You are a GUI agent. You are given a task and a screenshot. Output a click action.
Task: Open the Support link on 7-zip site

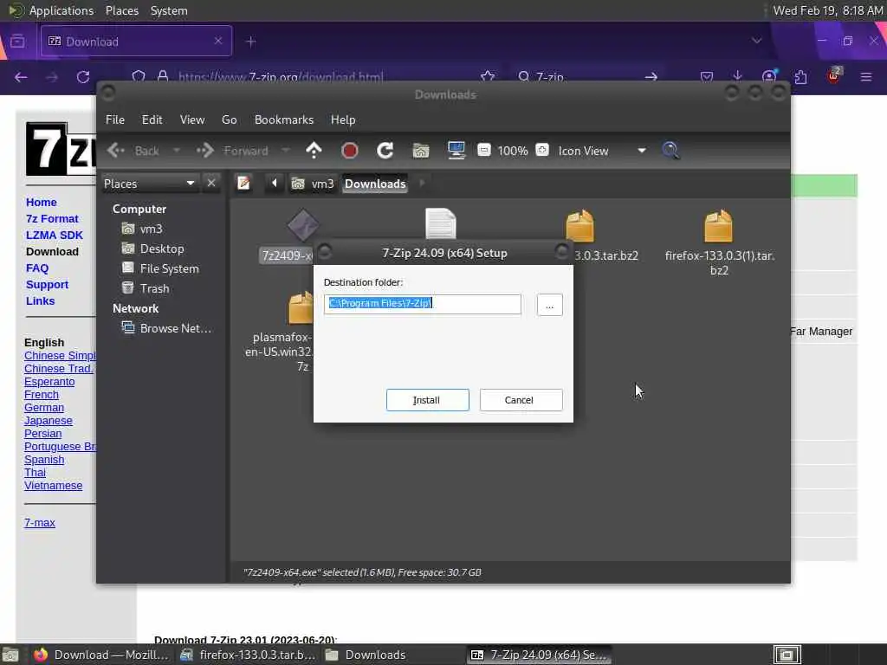click(x=47, y=284)
